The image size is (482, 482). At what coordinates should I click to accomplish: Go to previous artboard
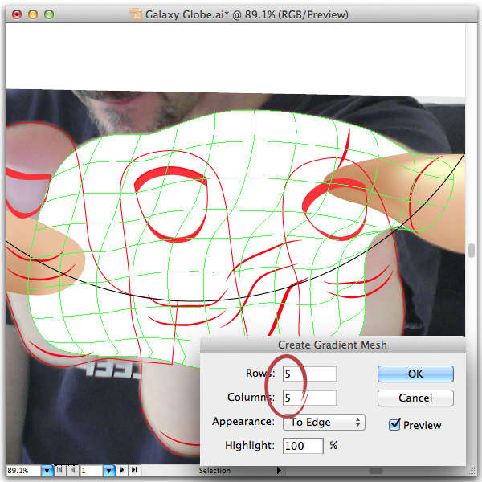(x=73, y=470)
